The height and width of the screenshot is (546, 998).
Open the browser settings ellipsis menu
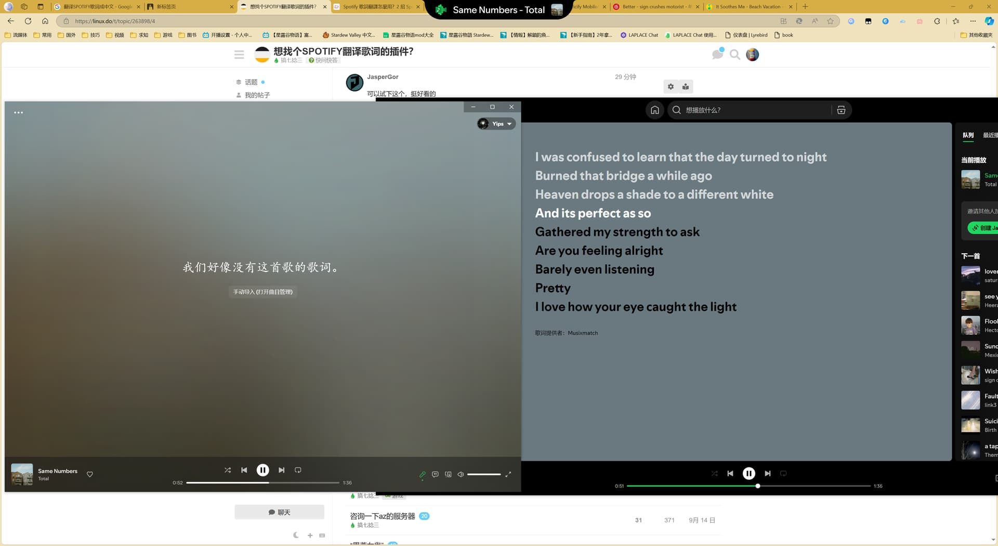tap(973, 21)
